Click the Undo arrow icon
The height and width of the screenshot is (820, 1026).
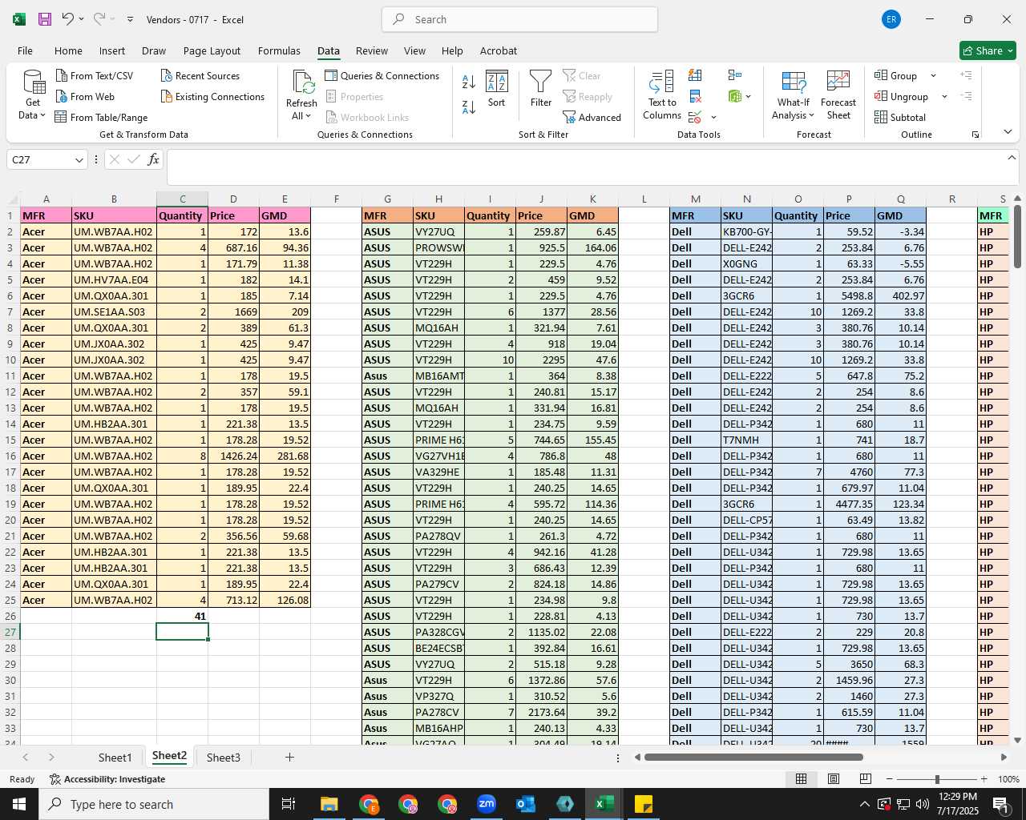point(68,18)
